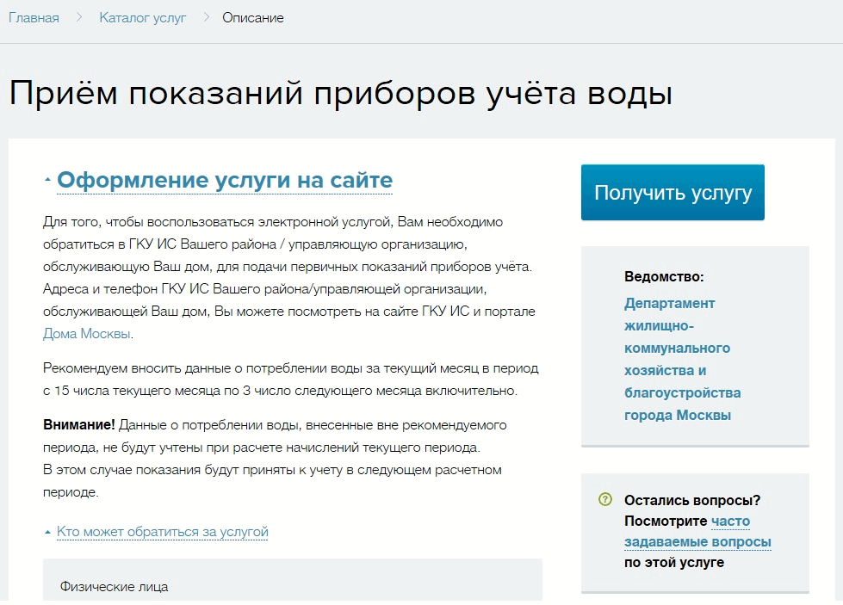Collapse the 'Оформление услуги на сайте' section

click(224, 181)
